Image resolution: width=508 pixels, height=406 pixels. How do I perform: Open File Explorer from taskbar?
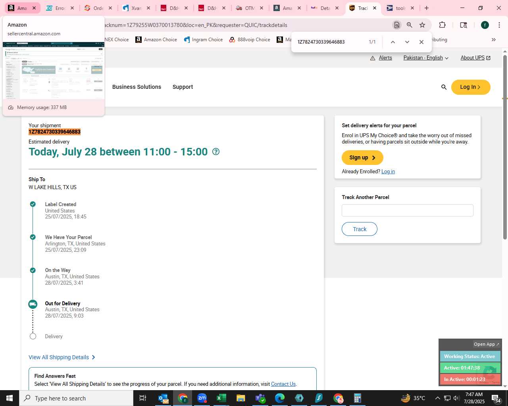click(x=241, y=398)
